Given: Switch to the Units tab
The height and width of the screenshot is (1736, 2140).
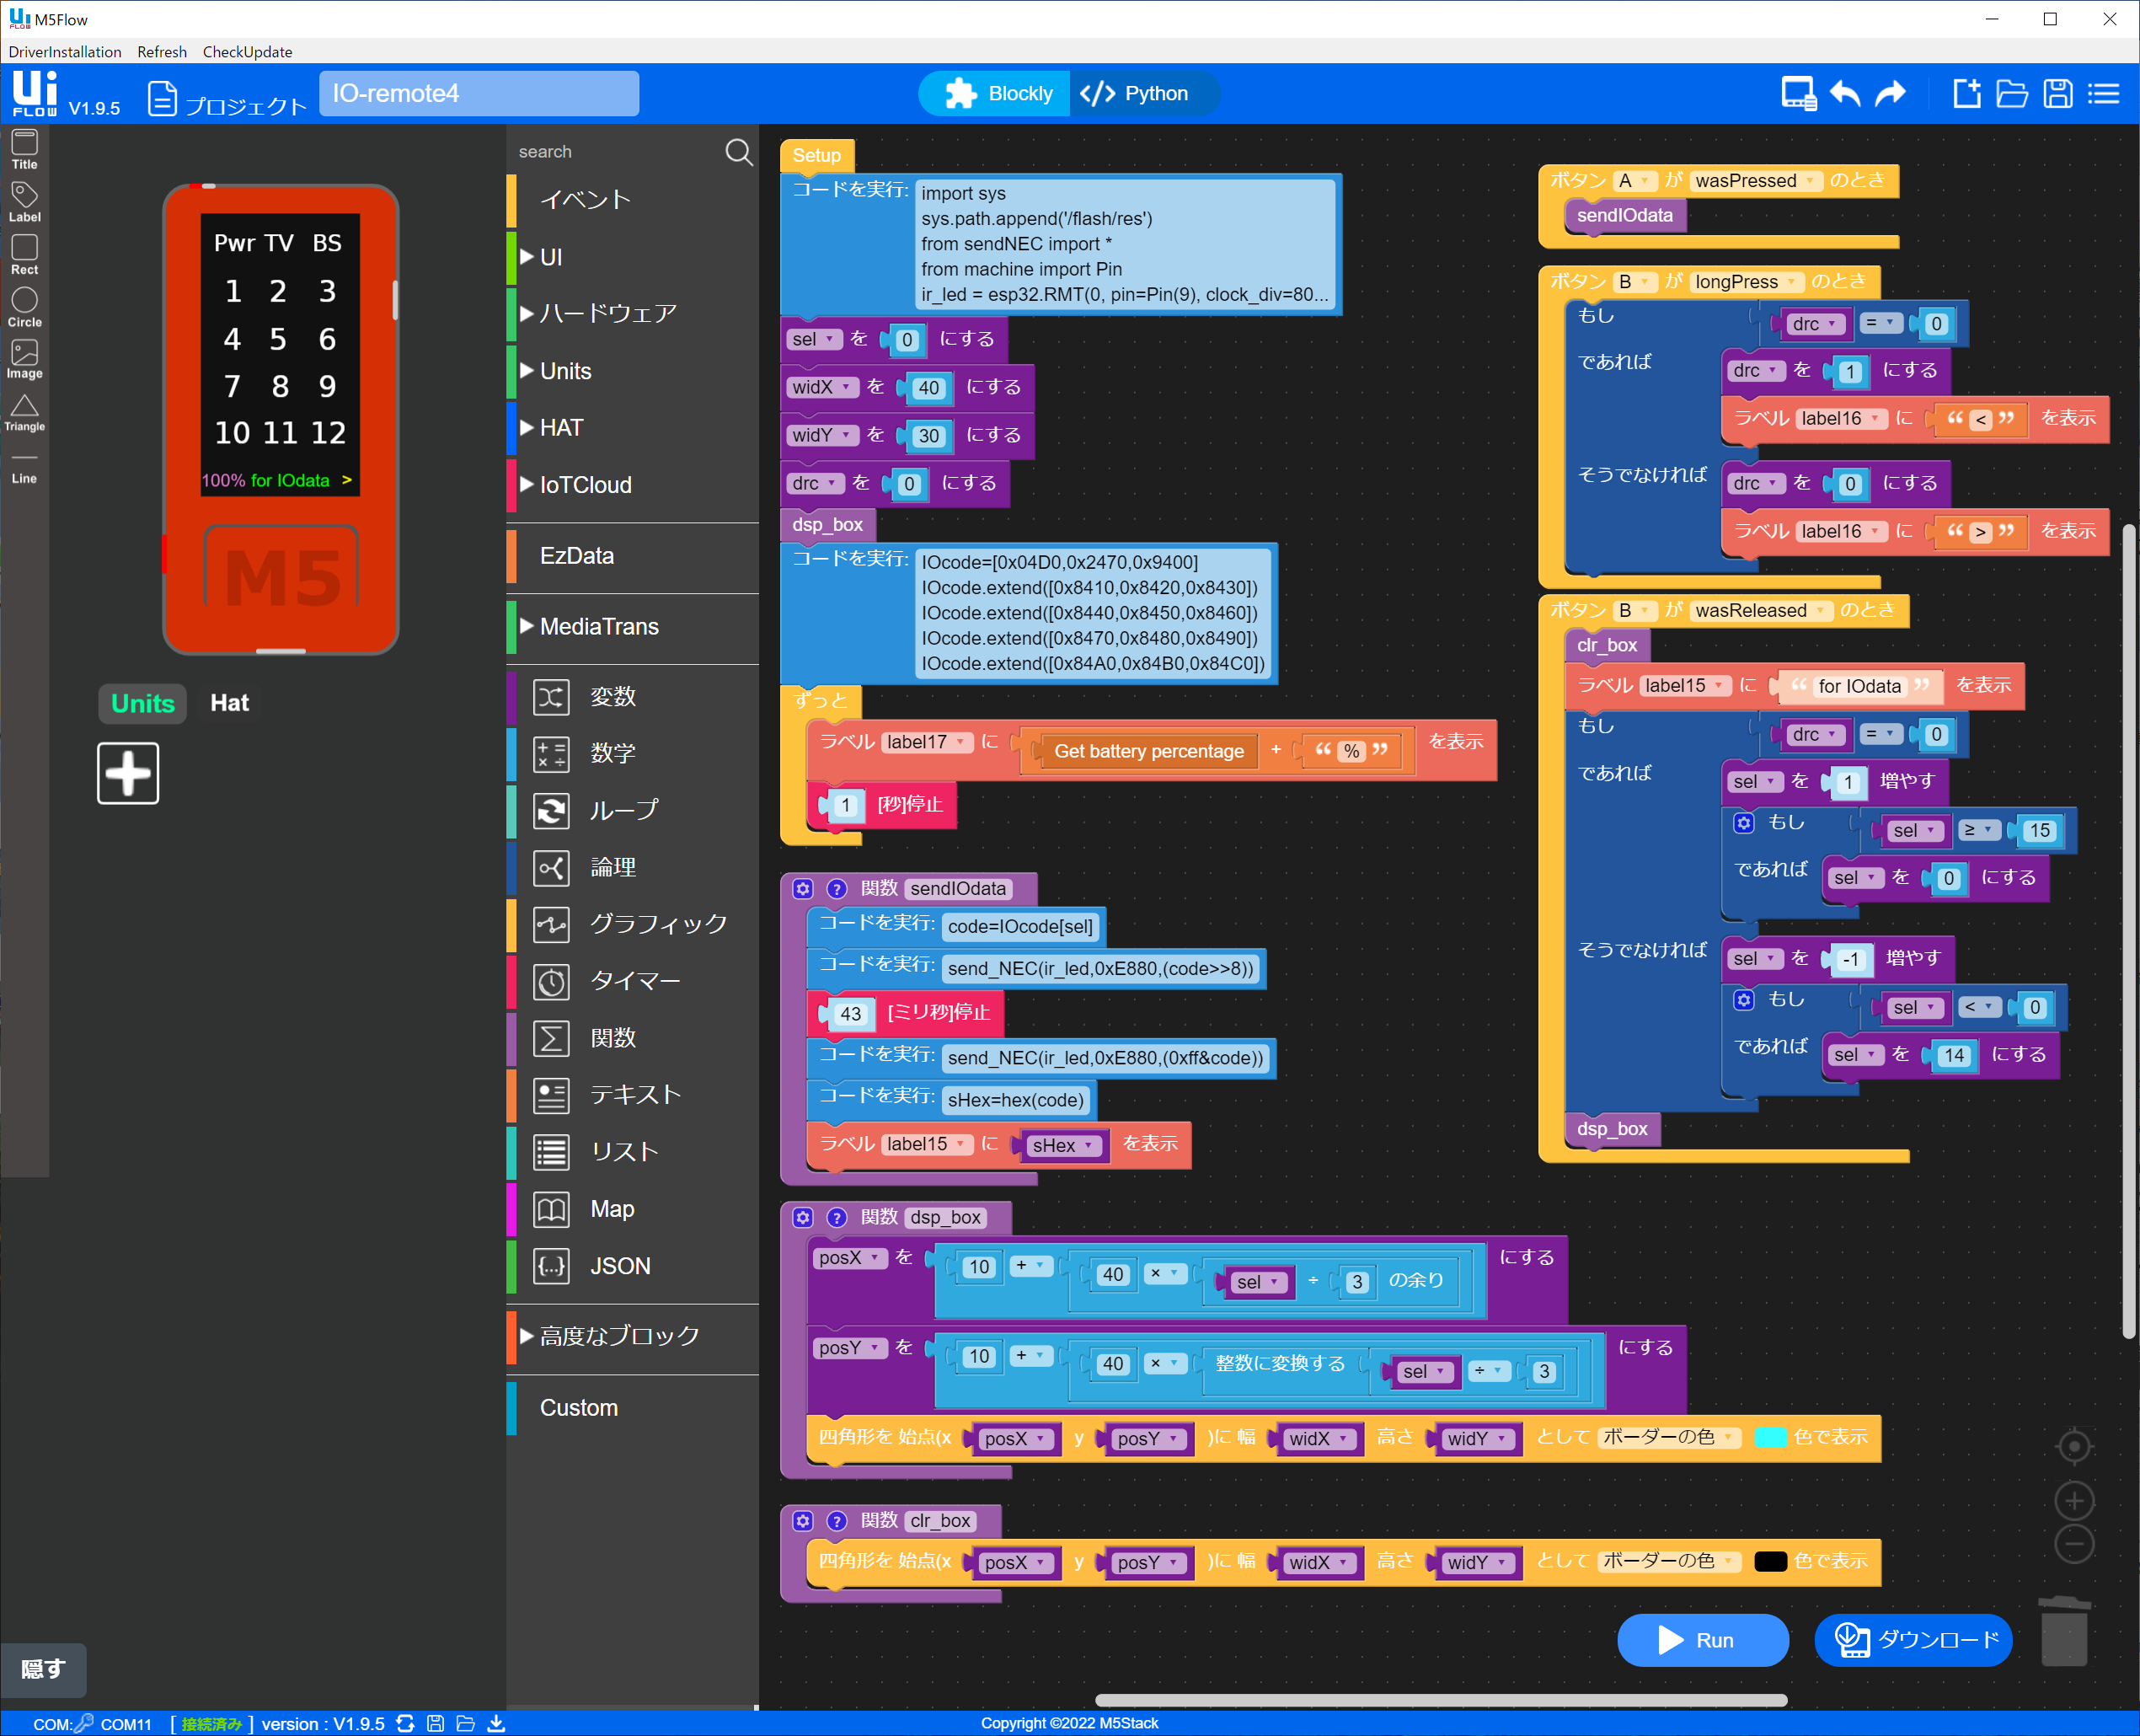Looking at the screenshot, I should pyautogui.click(x=143, y=703).
